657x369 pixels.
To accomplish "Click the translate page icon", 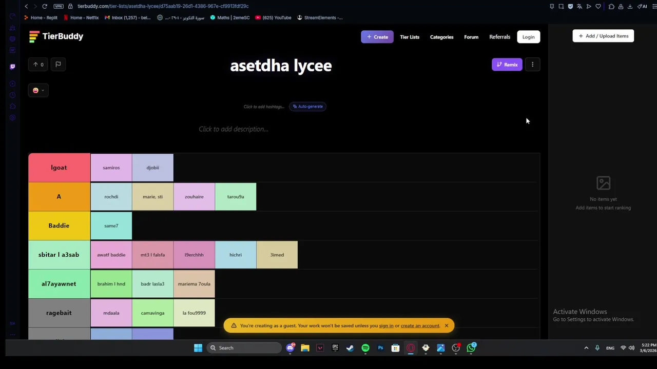I will click(x=579, y=6).
